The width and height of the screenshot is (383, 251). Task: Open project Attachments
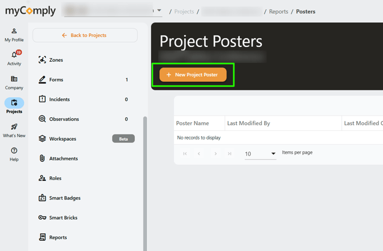tap(63, 159)
